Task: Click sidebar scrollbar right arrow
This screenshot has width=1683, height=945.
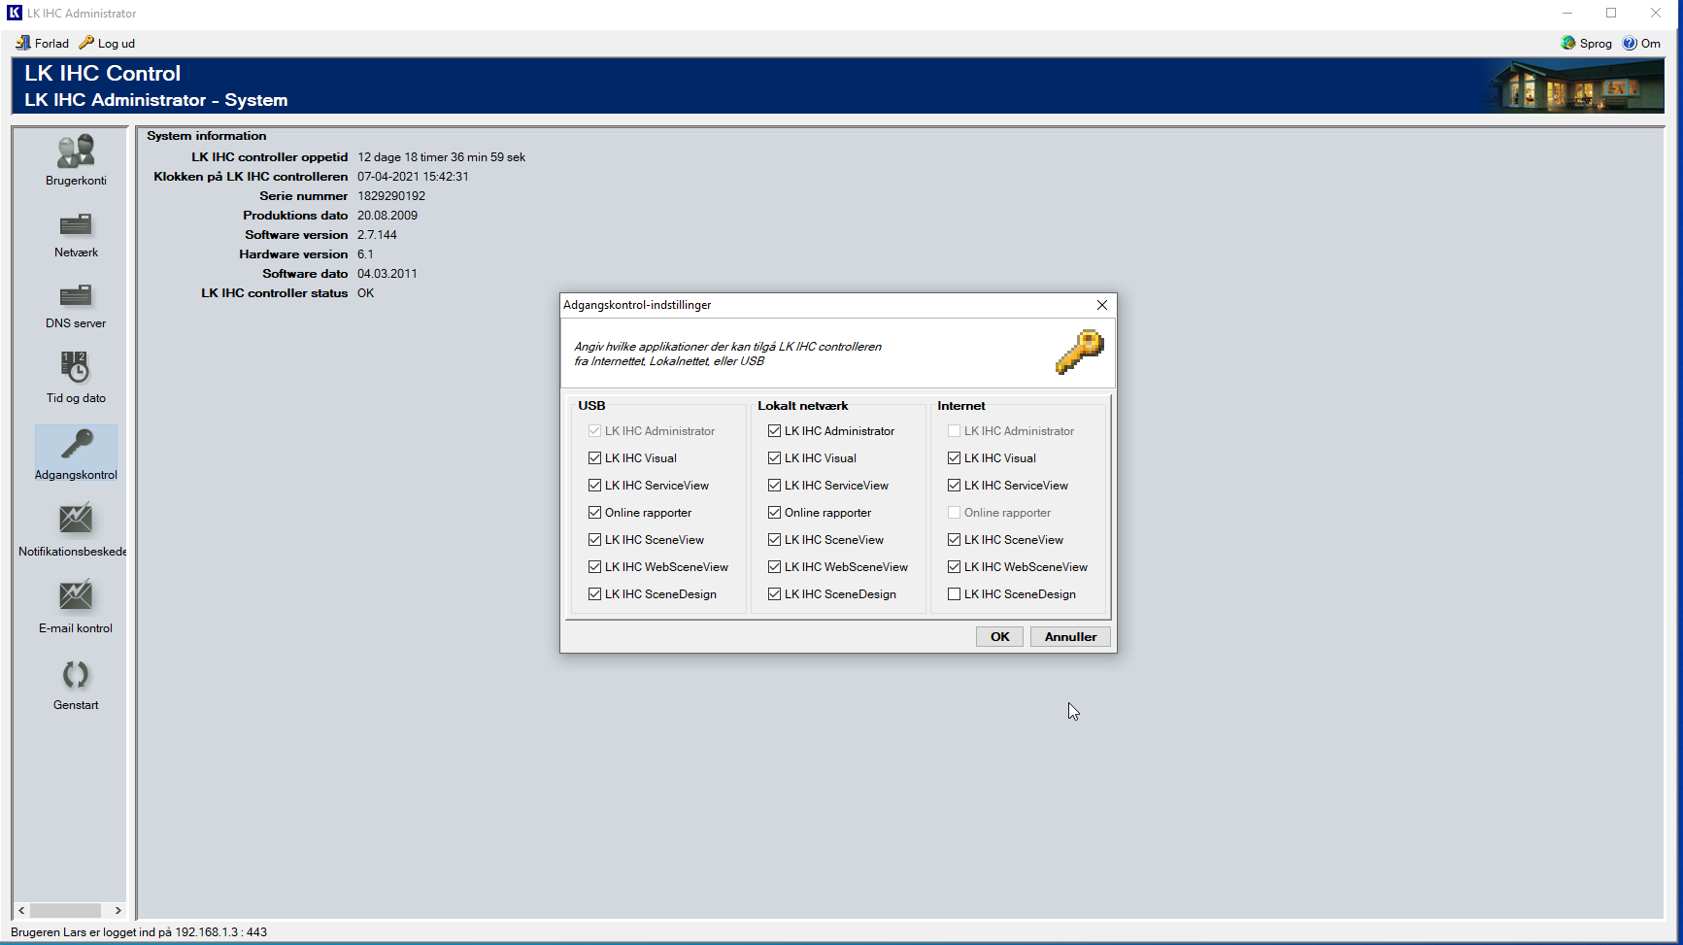Action: click(x=118, y=911)
